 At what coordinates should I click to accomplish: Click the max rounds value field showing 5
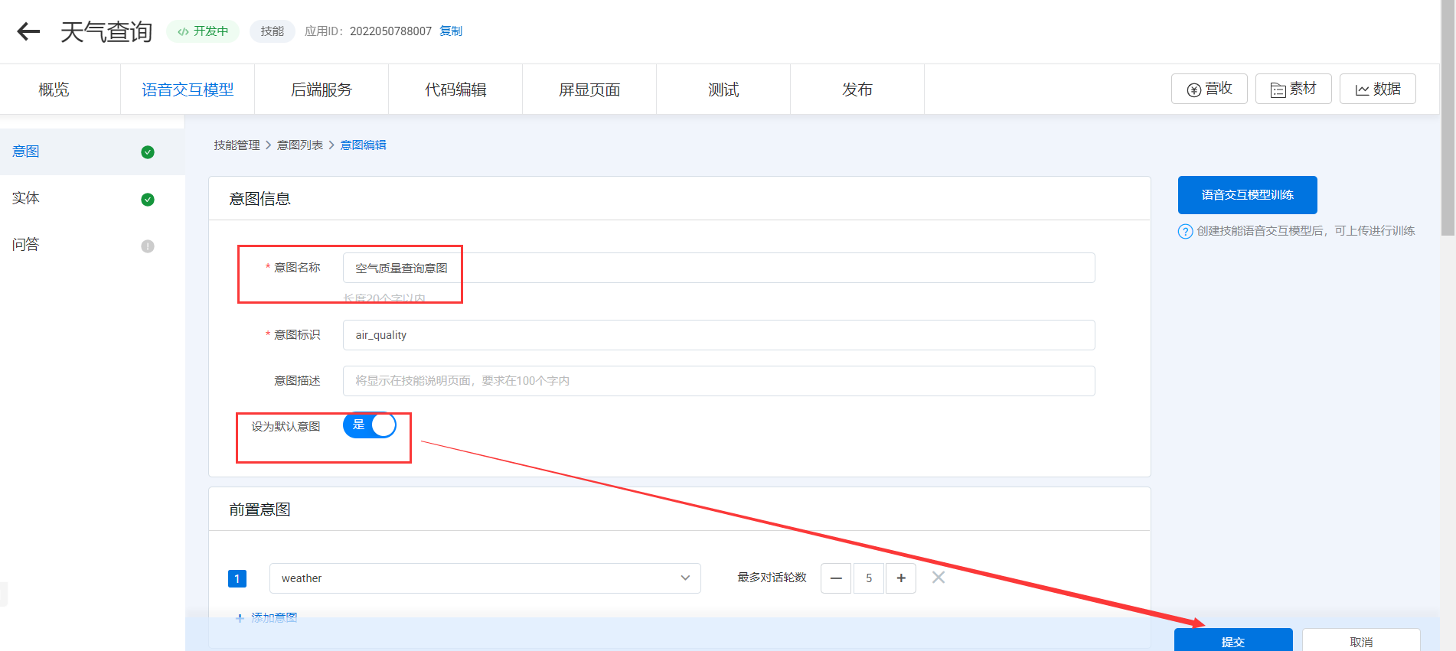[869, 578]
